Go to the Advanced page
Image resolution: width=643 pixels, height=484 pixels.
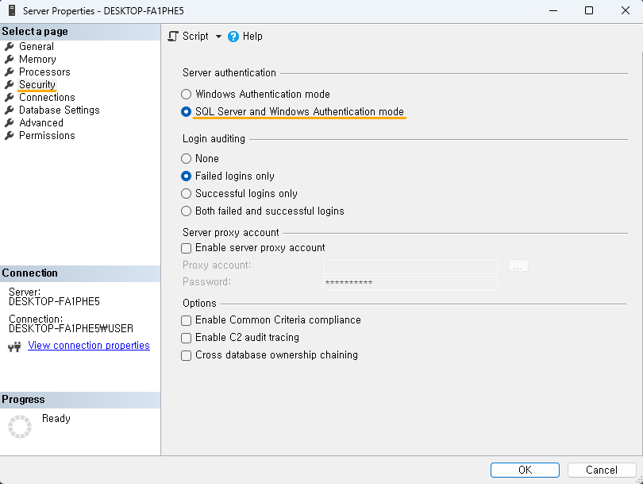(41, 122)
